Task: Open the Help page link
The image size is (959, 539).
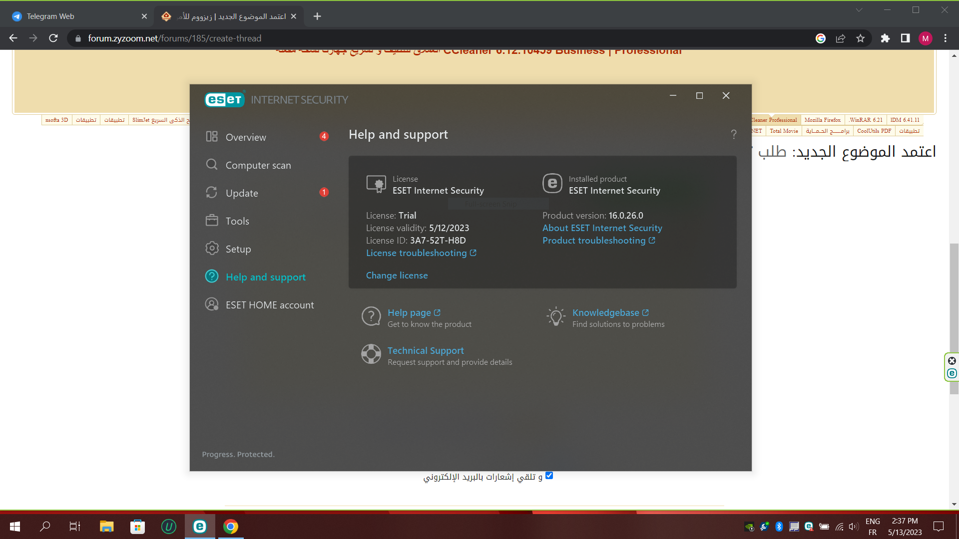Action: click(x=414, y=313)
